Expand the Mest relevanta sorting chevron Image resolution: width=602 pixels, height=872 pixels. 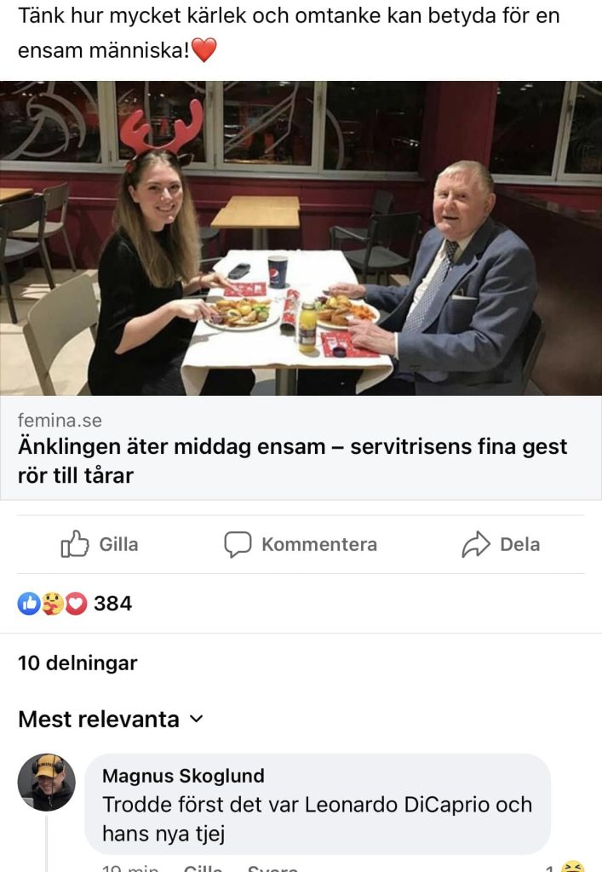[x=196, y=719]
